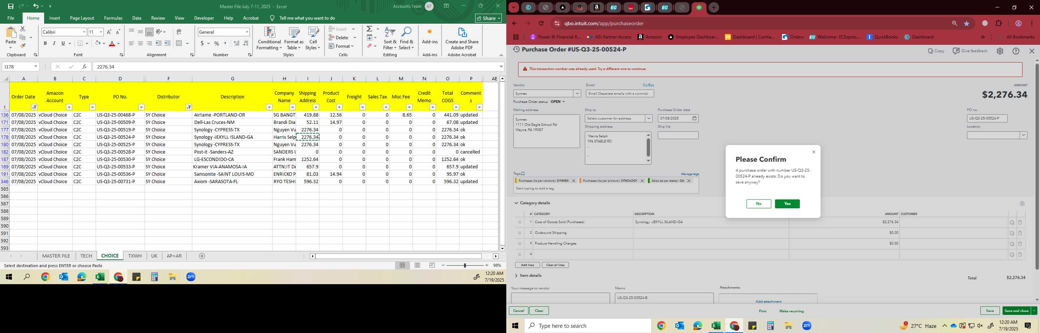This screenshot has width=1040, height=333.
Task: Switch to the MASTER FILE sheet
Action: (x=56, y=256)
